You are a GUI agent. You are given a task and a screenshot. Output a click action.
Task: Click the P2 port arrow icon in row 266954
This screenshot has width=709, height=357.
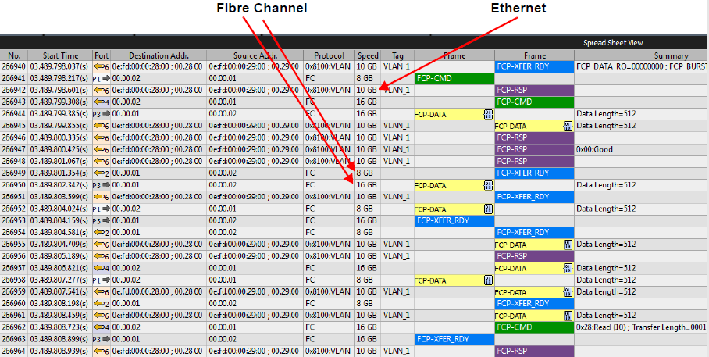(x=102, y=233)
